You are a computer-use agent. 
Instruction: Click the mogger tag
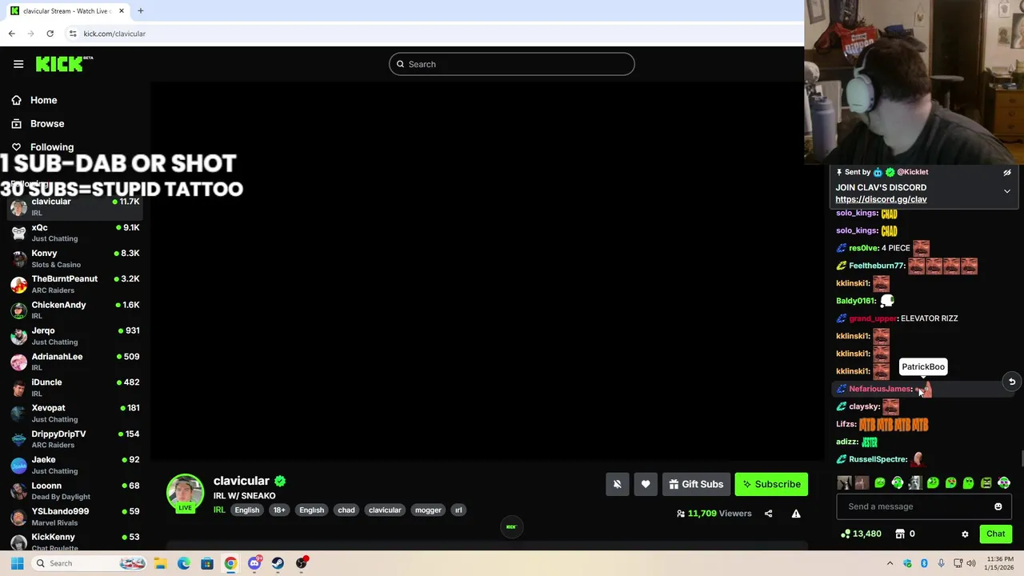428,510
